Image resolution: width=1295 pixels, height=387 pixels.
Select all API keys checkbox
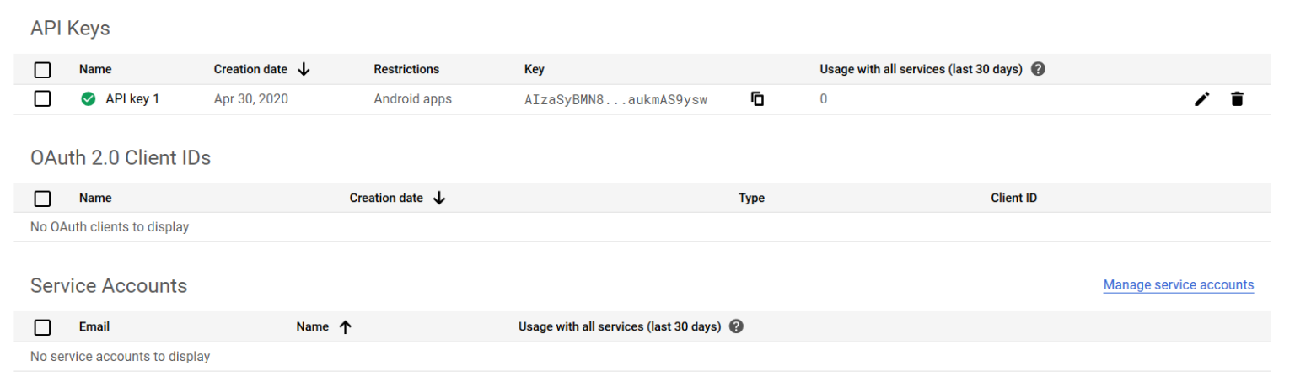coord(42,70)
